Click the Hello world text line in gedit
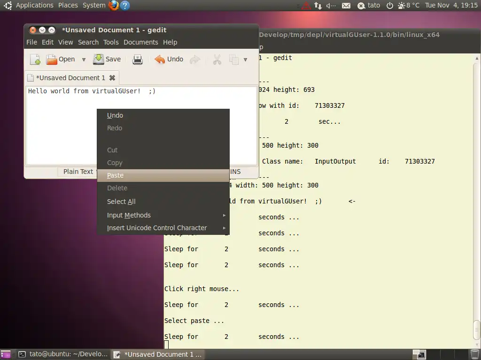This screenshot has height=360, width=481. tap(92, 91)
